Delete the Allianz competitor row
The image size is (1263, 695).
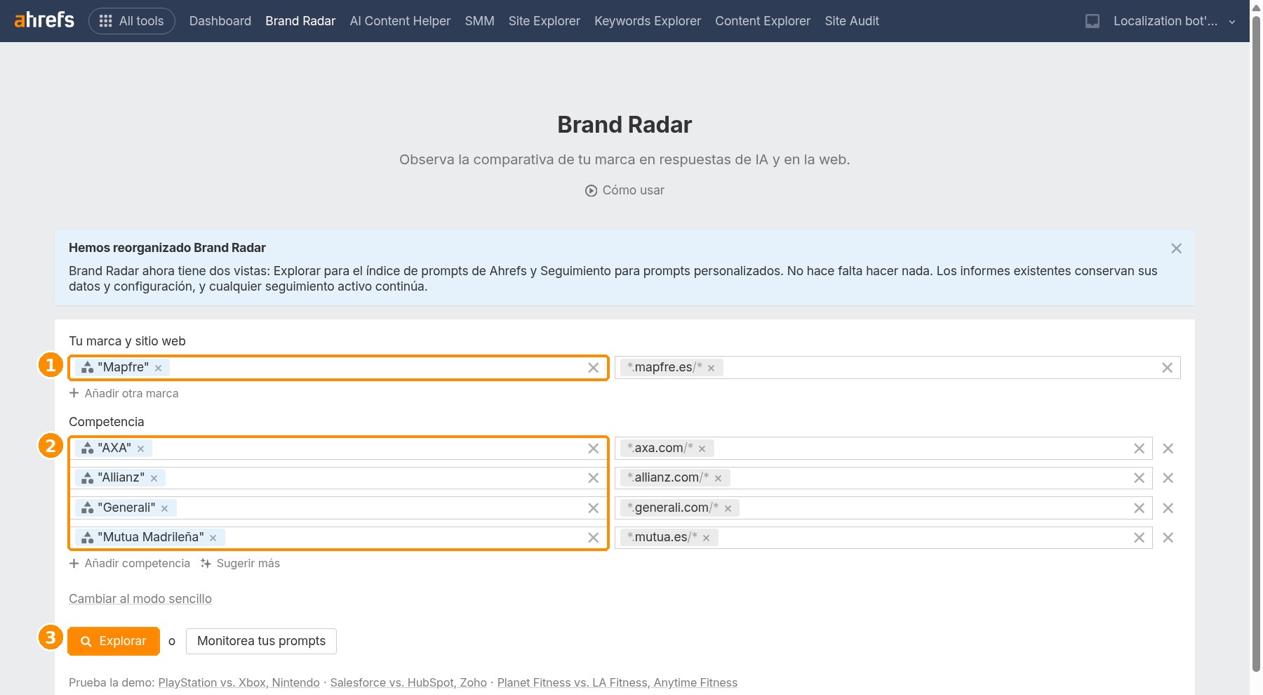pyautogui.click(x=1168, y=478)
